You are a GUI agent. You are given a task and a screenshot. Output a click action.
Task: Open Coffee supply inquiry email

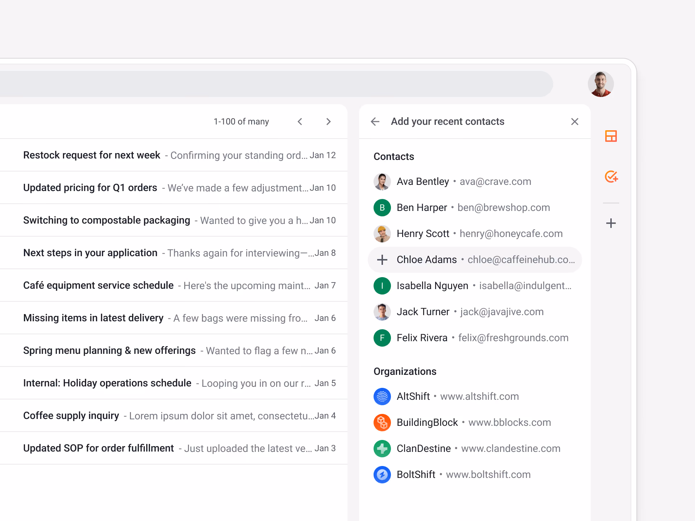point(174,416)
